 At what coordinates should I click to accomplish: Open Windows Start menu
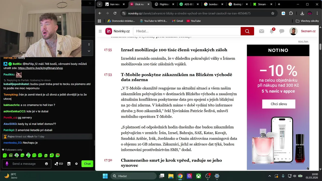point(105,176)
